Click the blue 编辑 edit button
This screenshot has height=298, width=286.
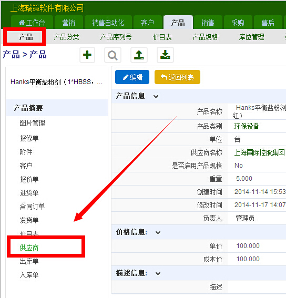tap(132, 77)
